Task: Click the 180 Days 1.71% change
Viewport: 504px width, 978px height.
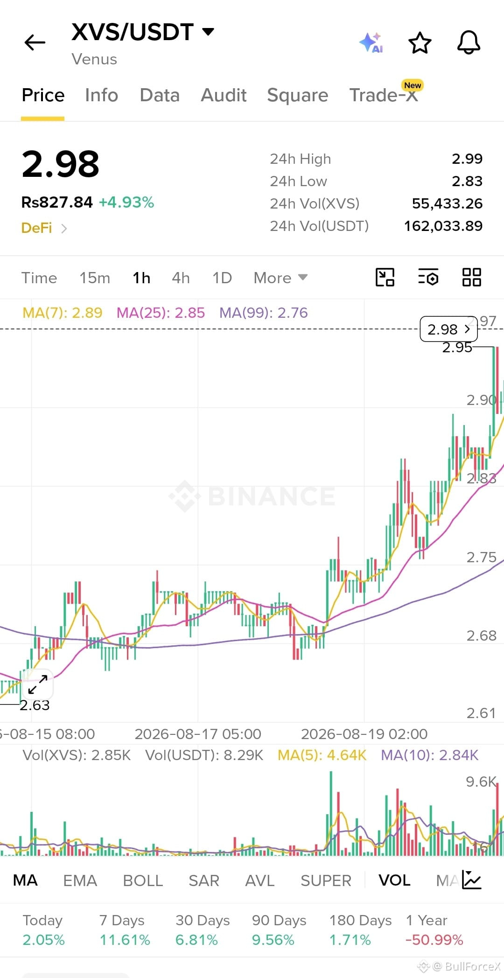Action: tap(360, 929)
